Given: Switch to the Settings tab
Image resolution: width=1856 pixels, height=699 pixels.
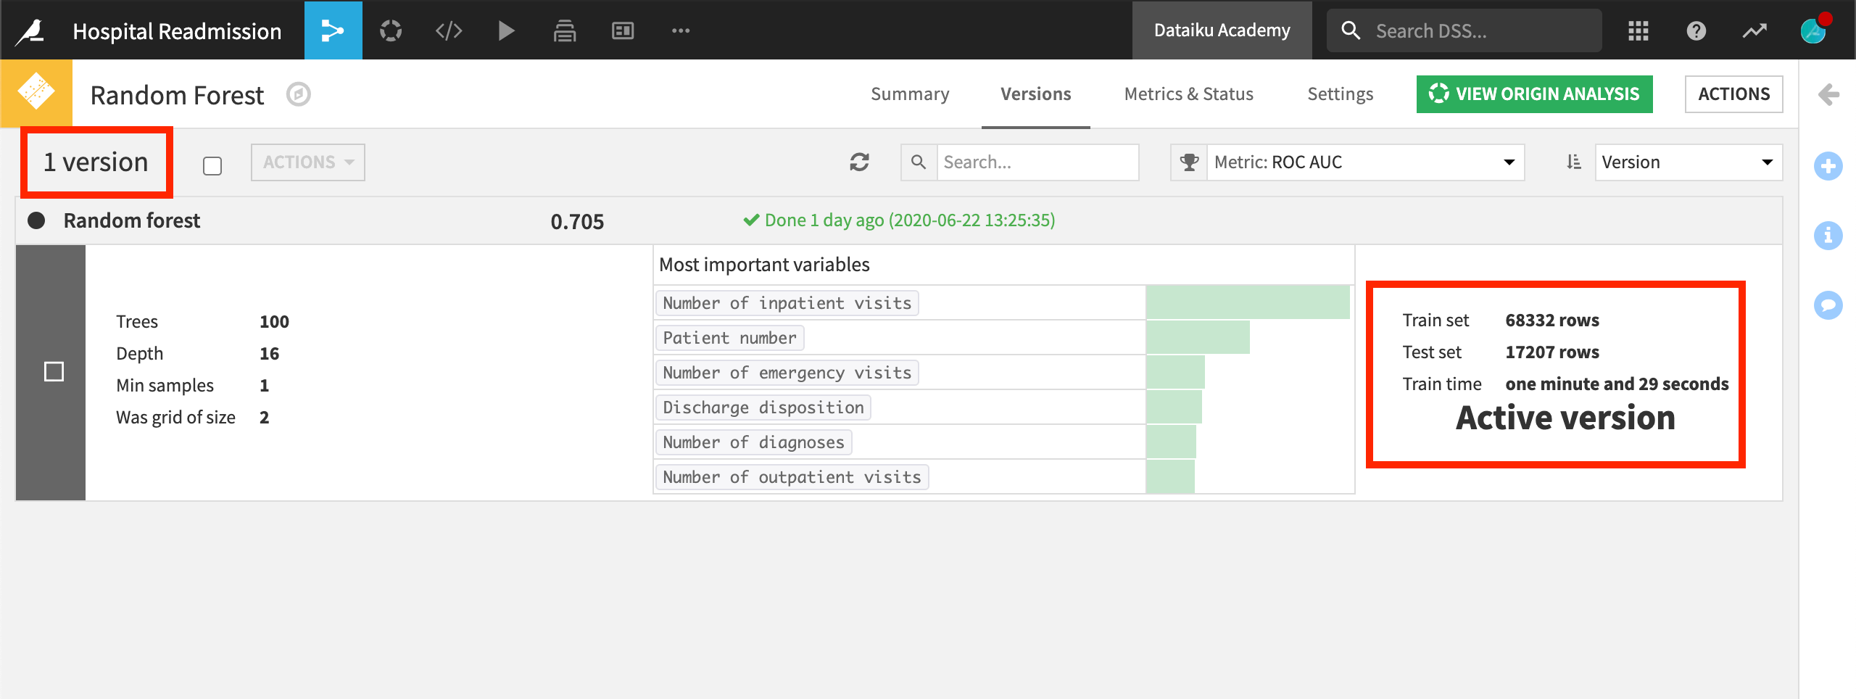Looking at the screenshot, I should click(x=1340, y=94).
